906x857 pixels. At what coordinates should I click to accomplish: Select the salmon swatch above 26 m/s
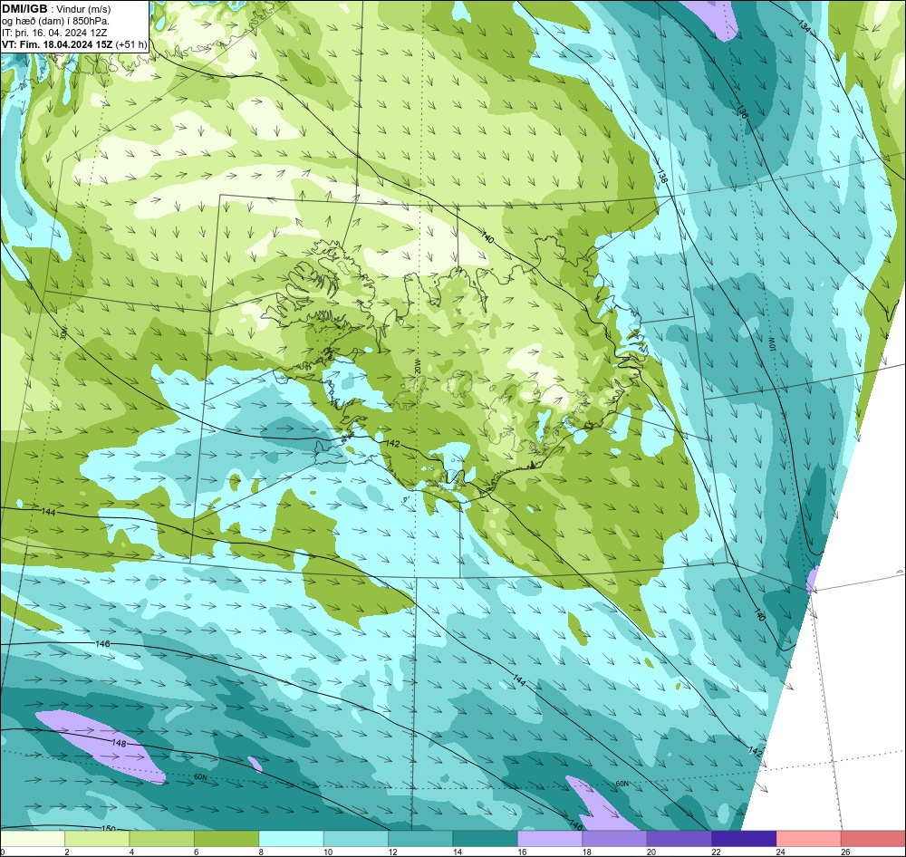[x=873, y=838]
